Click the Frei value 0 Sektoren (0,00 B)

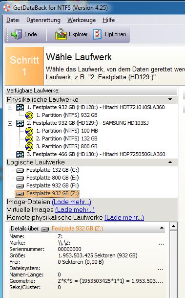point(81,262)
